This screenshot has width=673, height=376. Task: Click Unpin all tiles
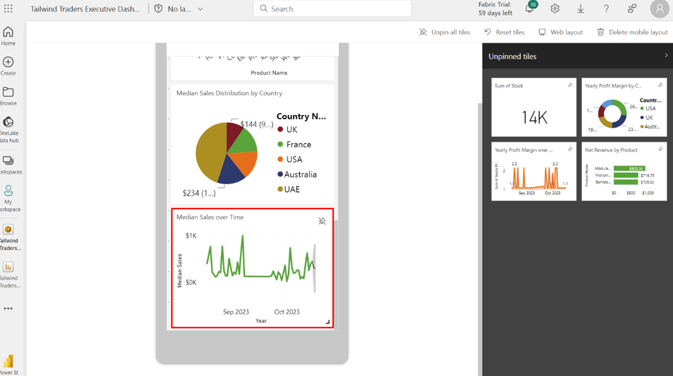[445, 32]
